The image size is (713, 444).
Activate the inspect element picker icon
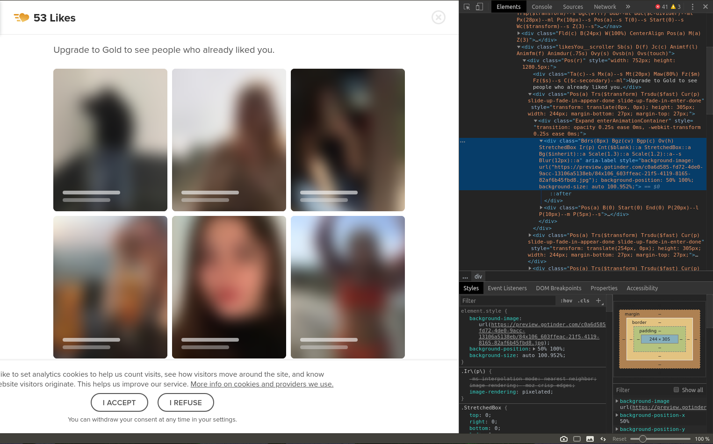(x=467, y=7)
